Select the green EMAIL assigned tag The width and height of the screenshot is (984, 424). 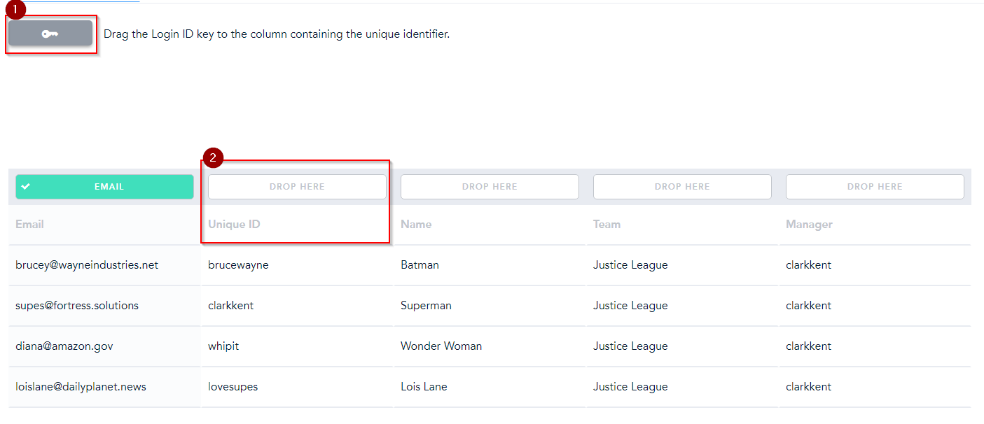tap(104, 187)
